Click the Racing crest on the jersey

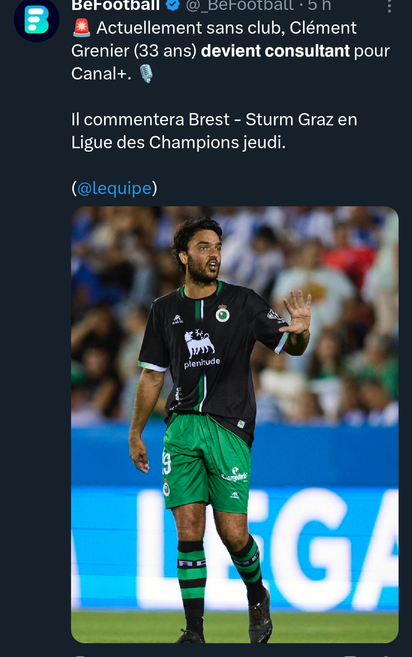(x=223, y=313)
